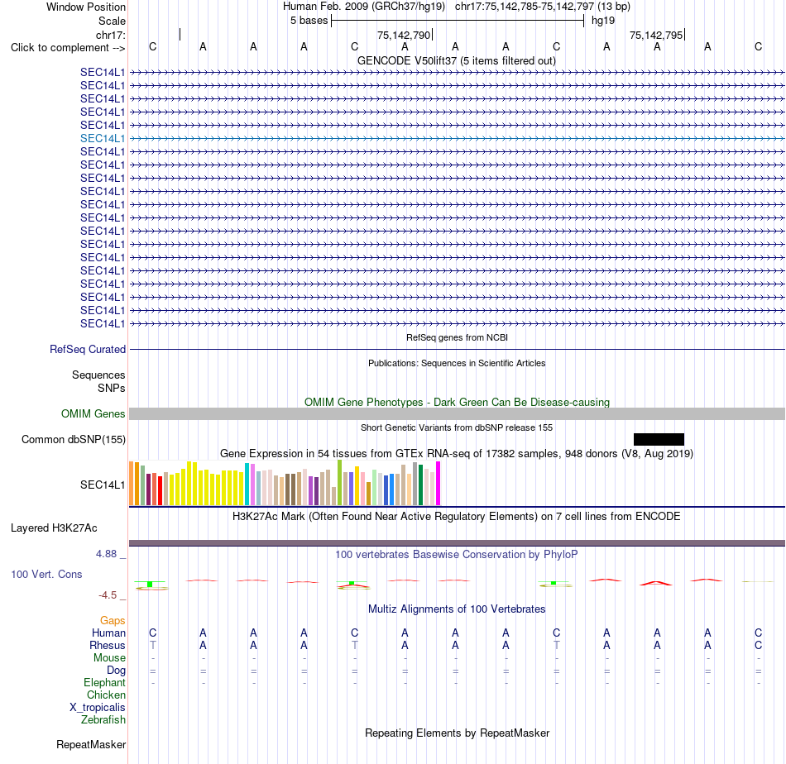Screen dimensions: 786x764
Task: Click the dark green bar in GTEx chart
Action: [x=420, y=485]
